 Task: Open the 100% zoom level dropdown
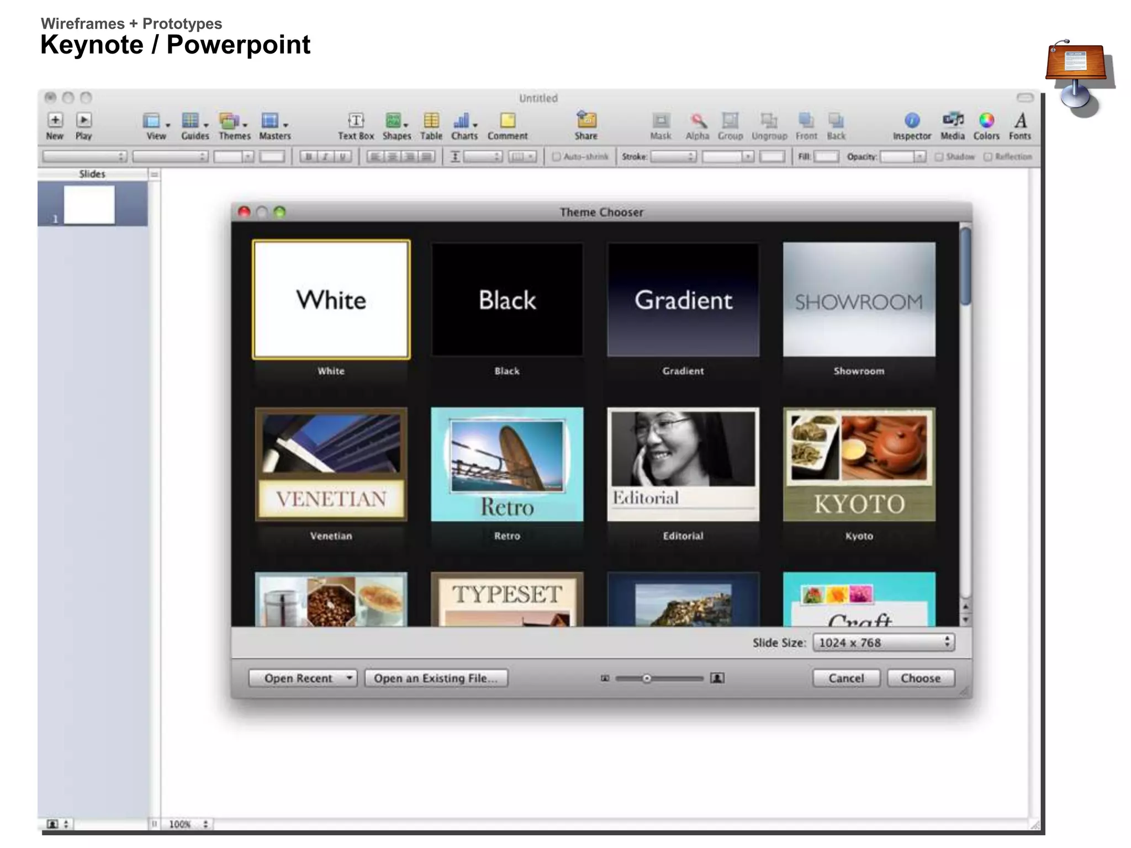188,824
